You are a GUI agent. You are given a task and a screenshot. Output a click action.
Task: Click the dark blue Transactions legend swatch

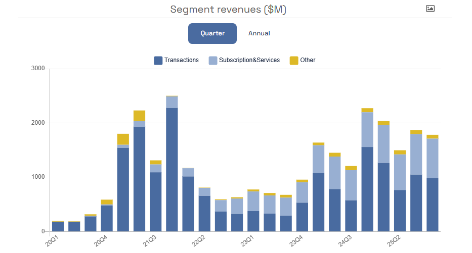point(158,60)
